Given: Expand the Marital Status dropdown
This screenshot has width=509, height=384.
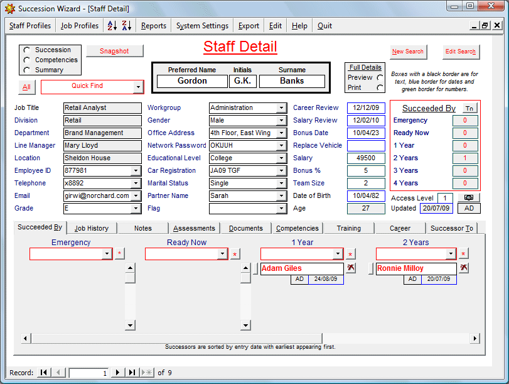Looking at the screenshot, I should point(281,184).
